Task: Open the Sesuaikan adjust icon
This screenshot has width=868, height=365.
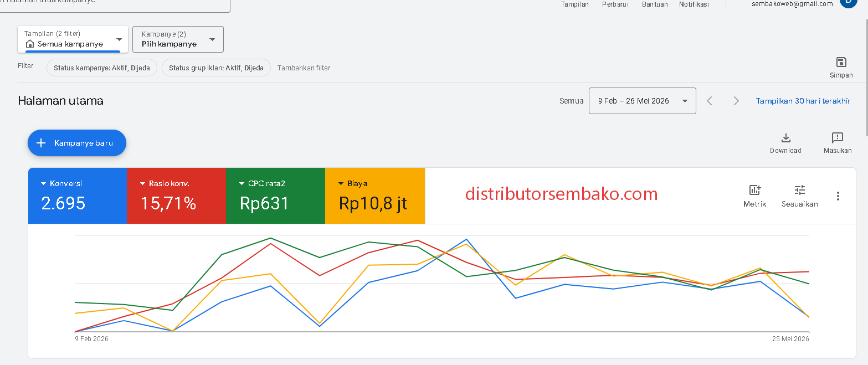Action: click(x=799, y=190)
